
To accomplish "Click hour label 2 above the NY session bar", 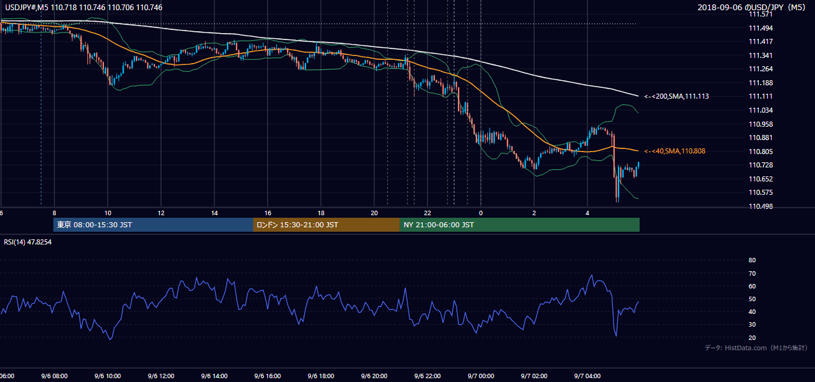I will point(534,213).
